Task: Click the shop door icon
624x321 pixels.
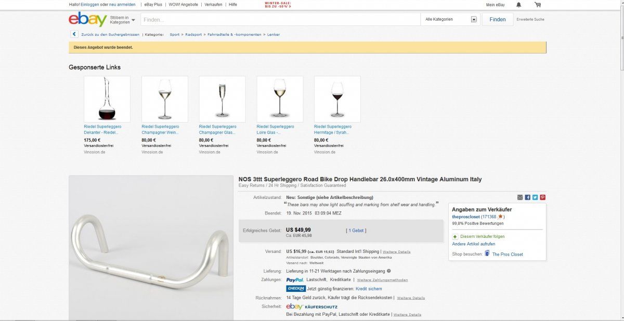Action: pos(487,253)
